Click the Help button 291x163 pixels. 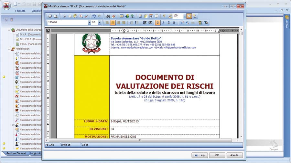click(x=200, y=155)
